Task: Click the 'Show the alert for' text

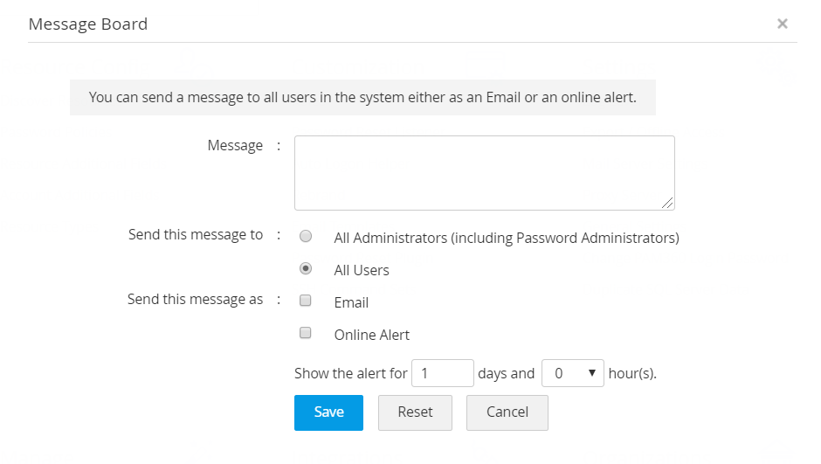Action: [350, 373]
